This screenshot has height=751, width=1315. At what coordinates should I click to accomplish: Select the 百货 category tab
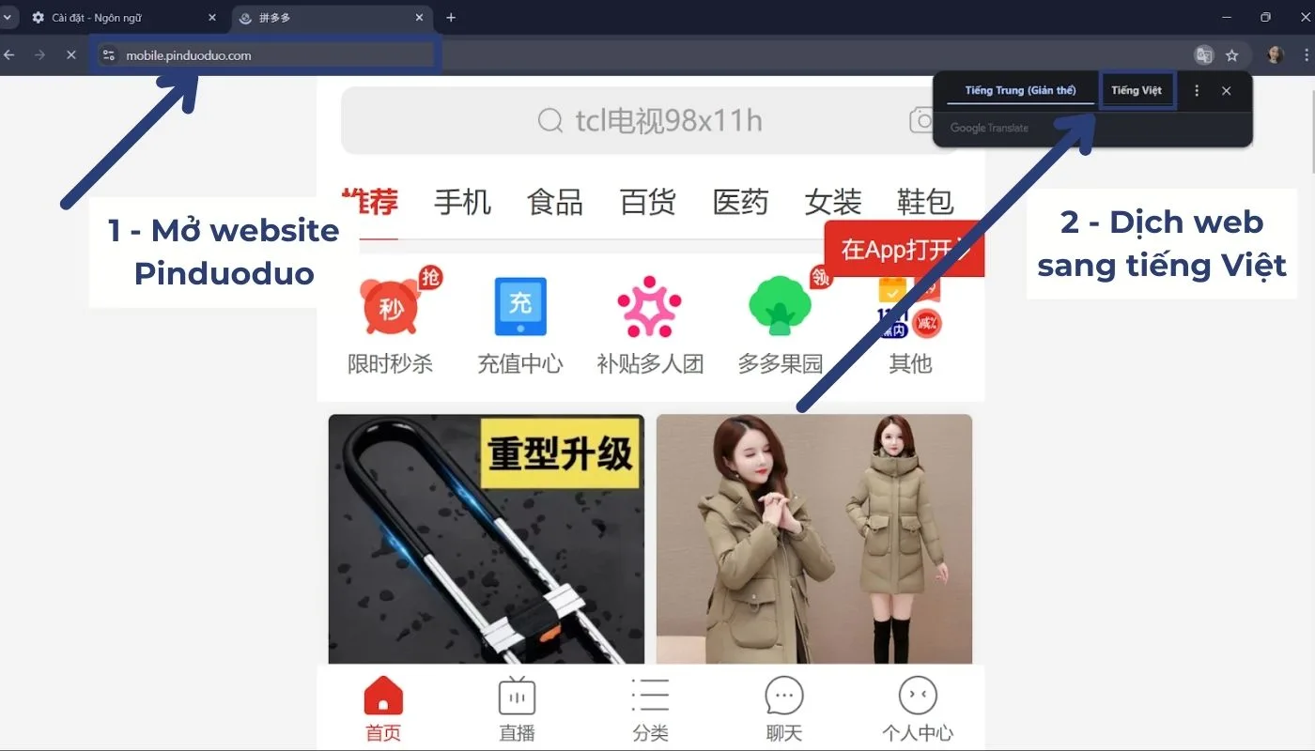coord(647,202)
